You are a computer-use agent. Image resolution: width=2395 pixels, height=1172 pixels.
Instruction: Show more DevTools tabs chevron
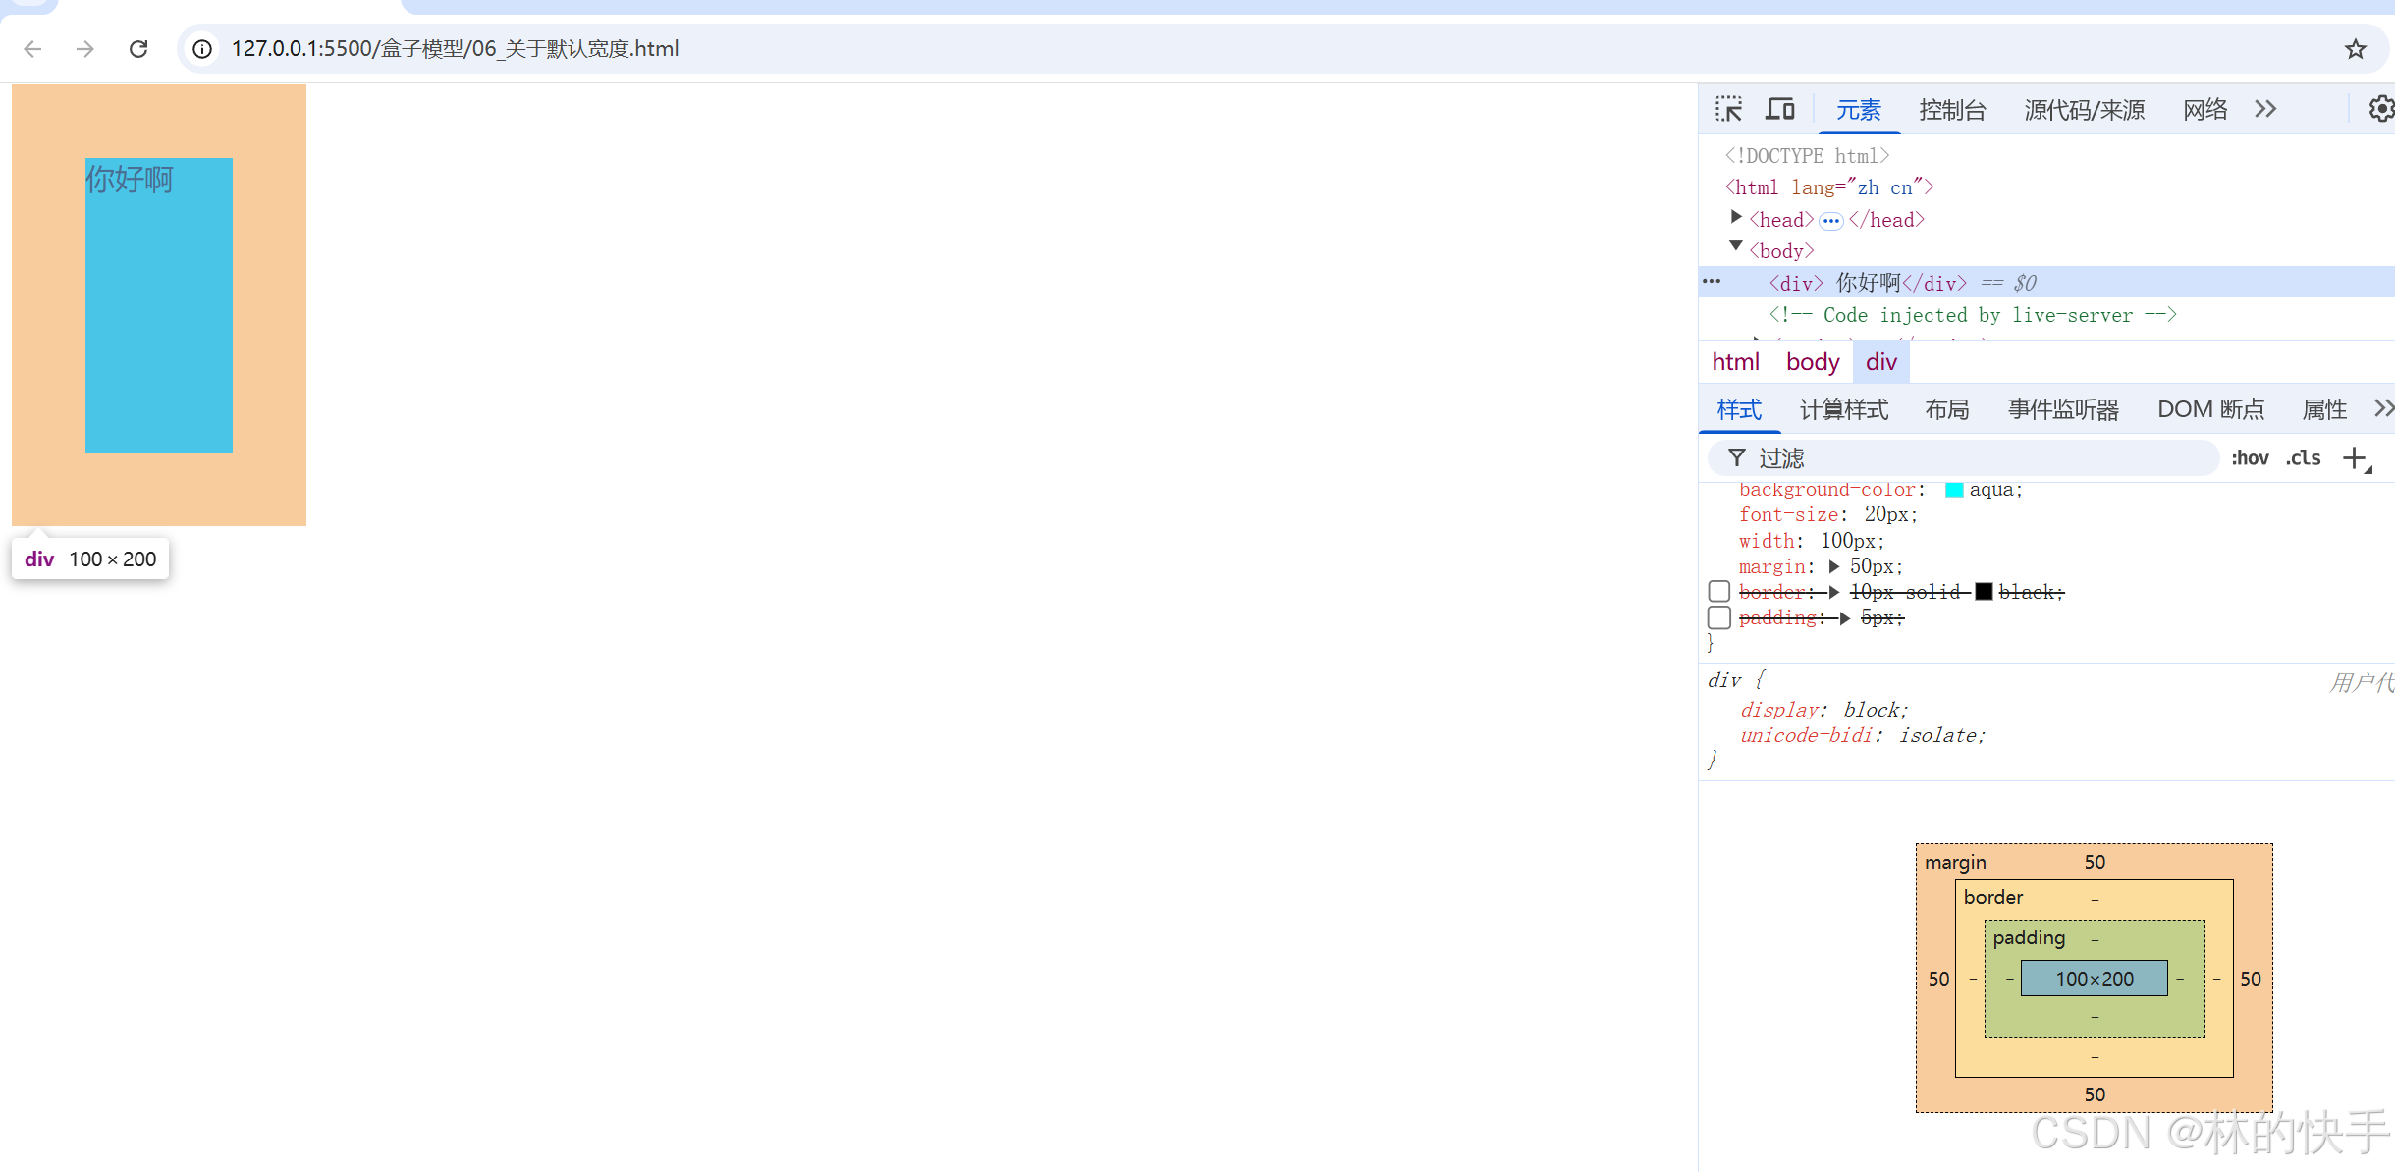point(2265,109)
